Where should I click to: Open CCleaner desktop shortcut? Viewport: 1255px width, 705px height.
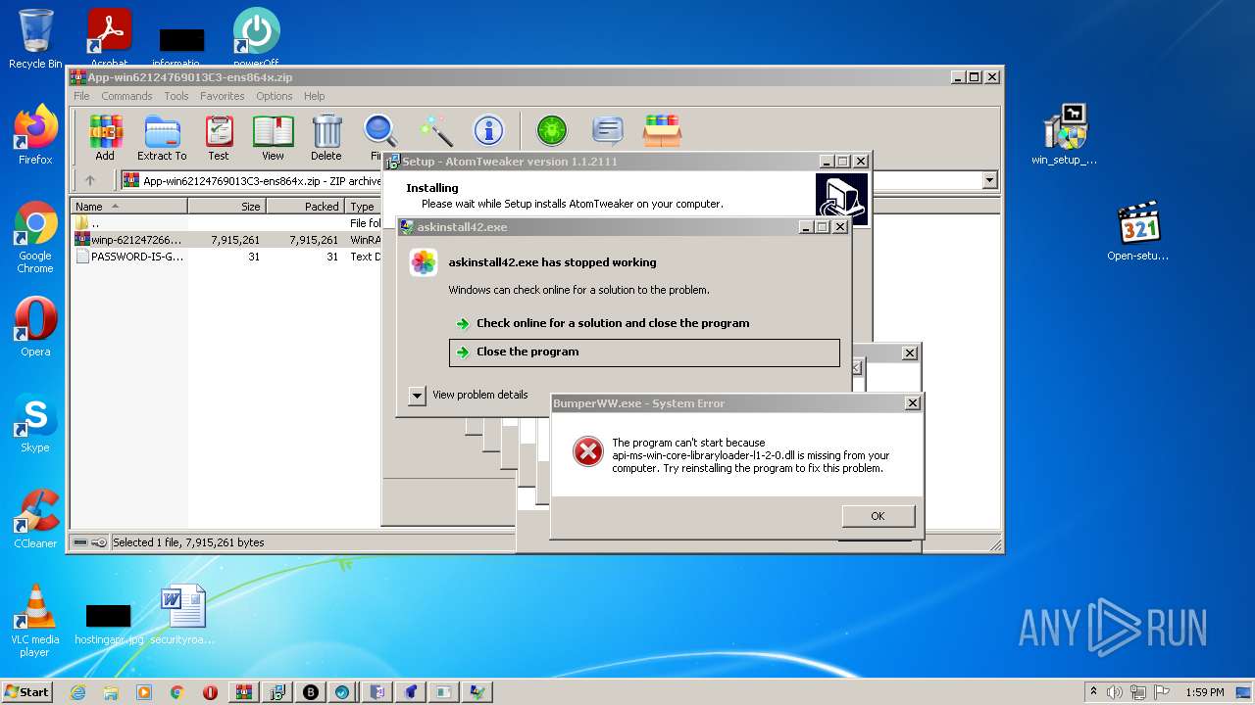(35, 518)
